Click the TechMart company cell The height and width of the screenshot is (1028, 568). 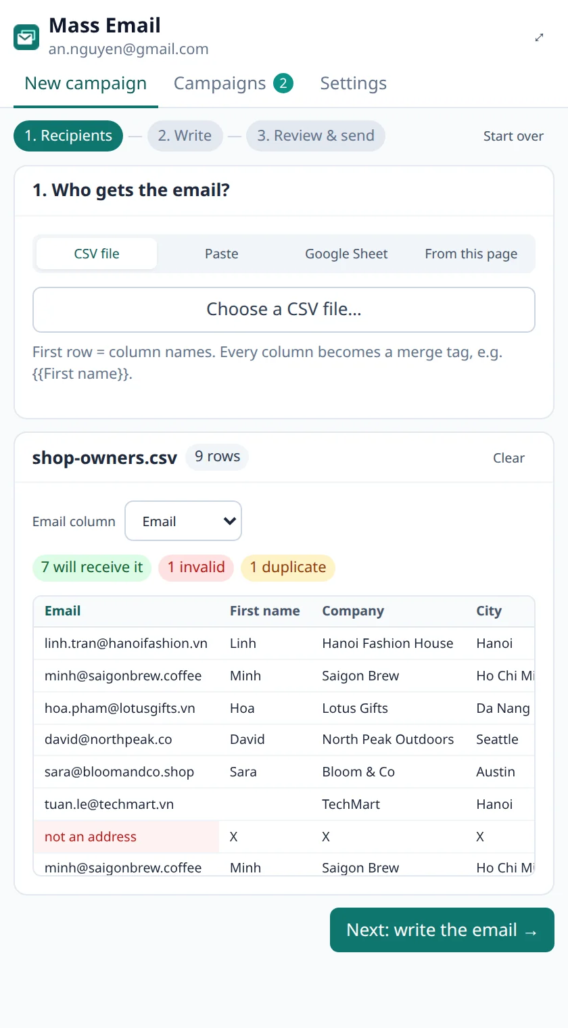tap(388, 804)
